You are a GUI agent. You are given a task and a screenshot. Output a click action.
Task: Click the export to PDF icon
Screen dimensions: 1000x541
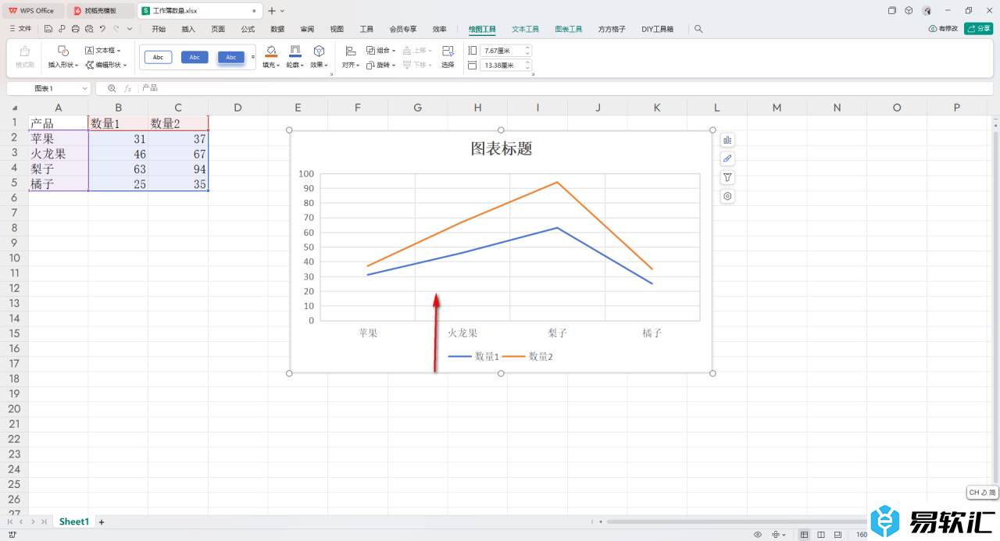coord(62,29)
